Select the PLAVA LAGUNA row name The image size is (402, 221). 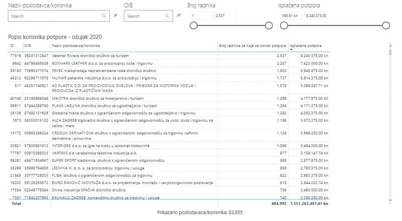click(x=104, y=106)
